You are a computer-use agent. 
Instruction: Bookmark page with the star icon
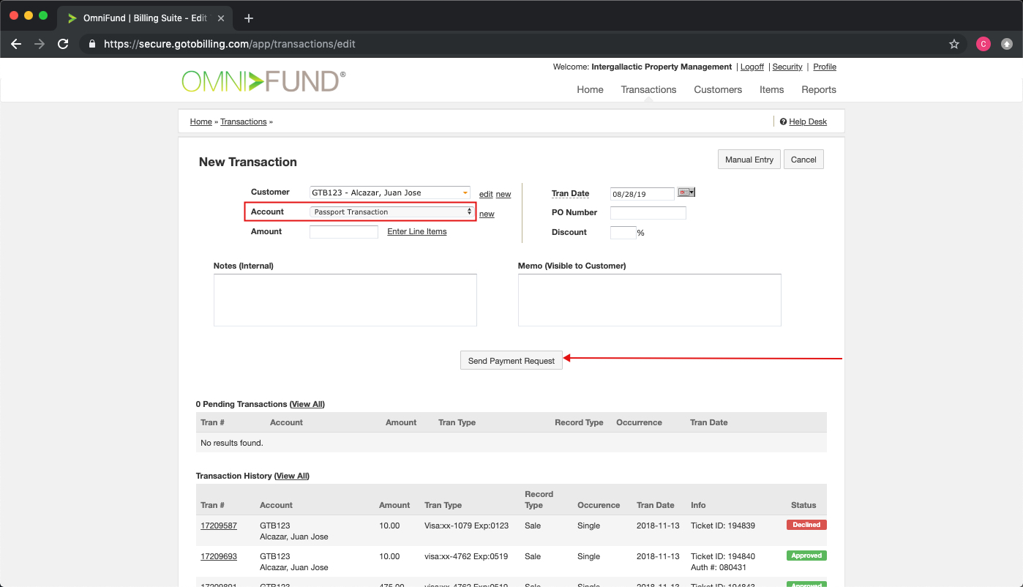(x=954, y=44)
